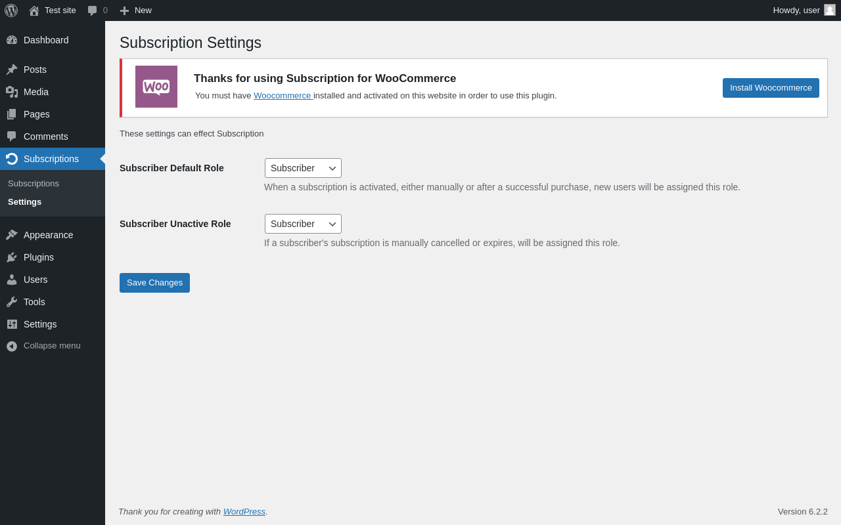Select Appearance in sidebar
Screen dimensions: 841x525
click(48, 235)
